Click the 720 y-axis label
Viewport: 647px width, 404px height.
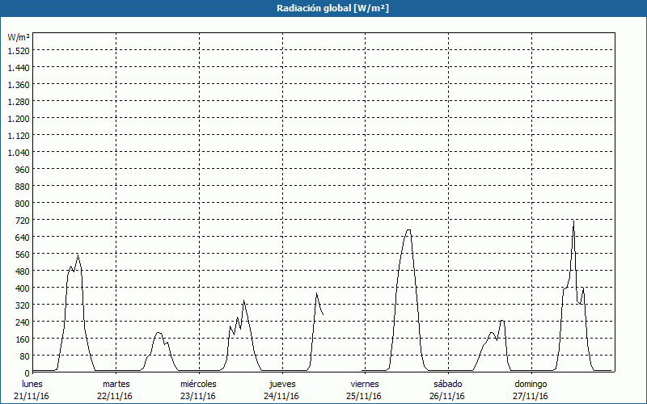tap(23, 221)
